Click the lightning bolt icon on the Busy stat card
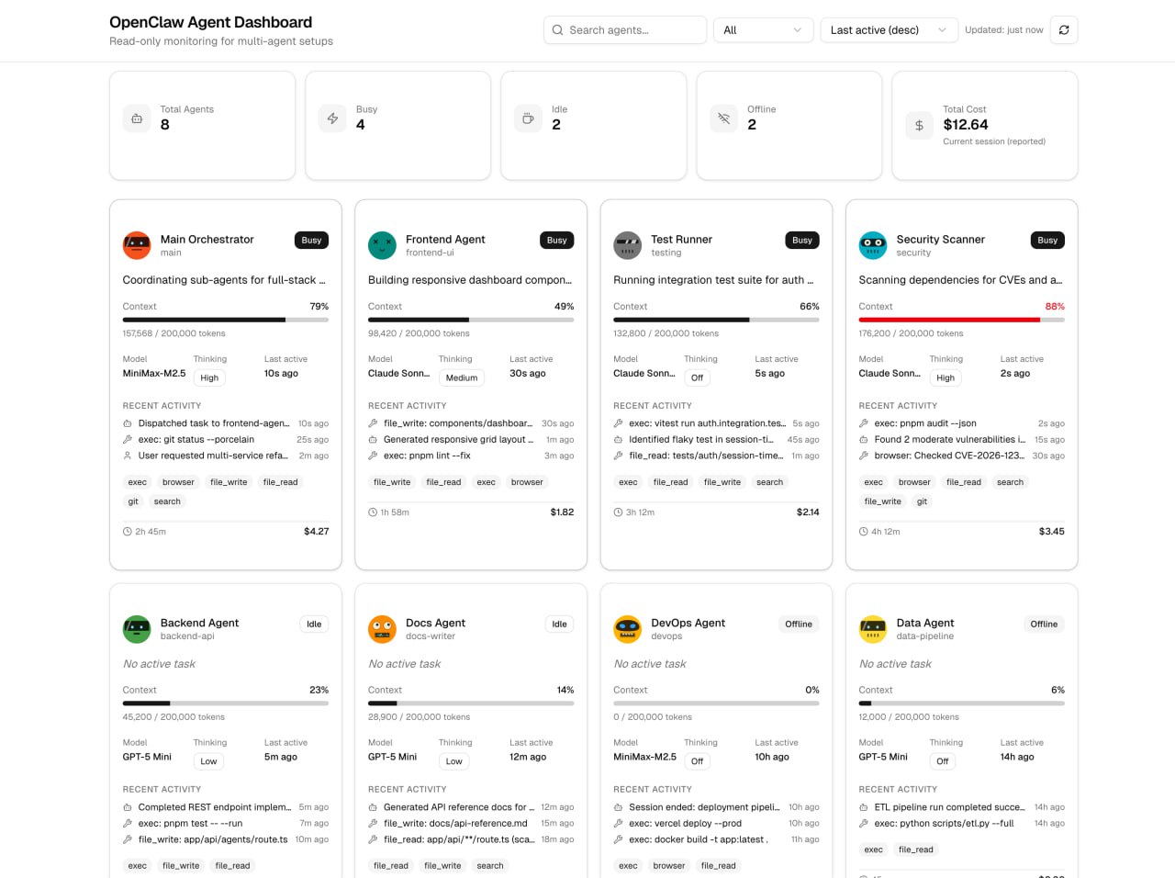 (x=332, y=118)
